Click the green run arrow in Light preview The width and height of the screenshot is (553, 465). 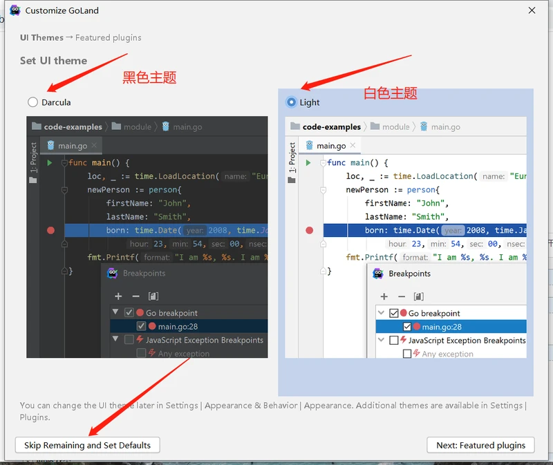tap(308, 163)
